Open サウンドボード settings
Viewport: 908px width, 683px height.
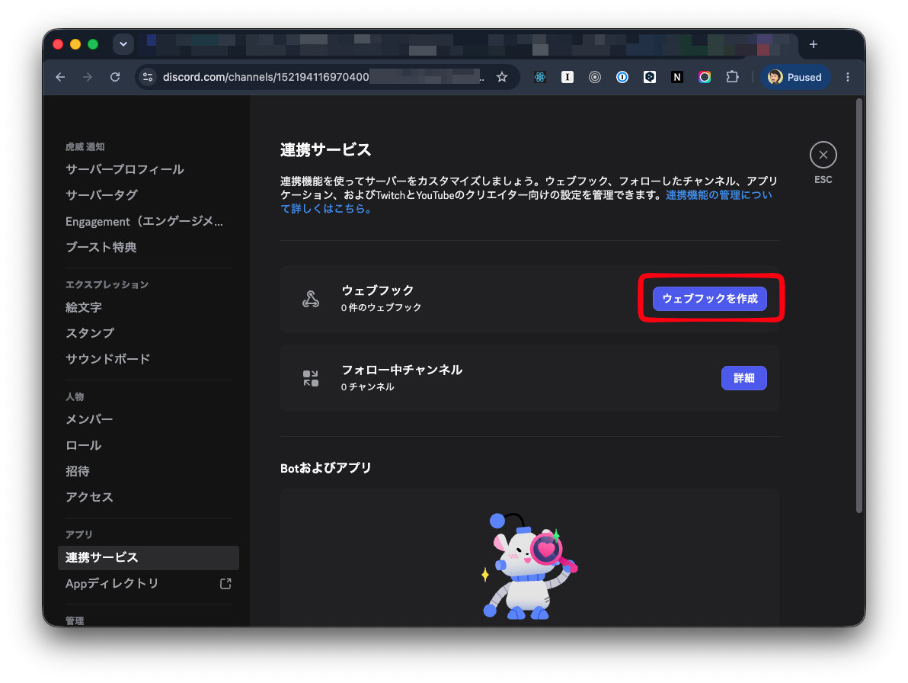107,358
